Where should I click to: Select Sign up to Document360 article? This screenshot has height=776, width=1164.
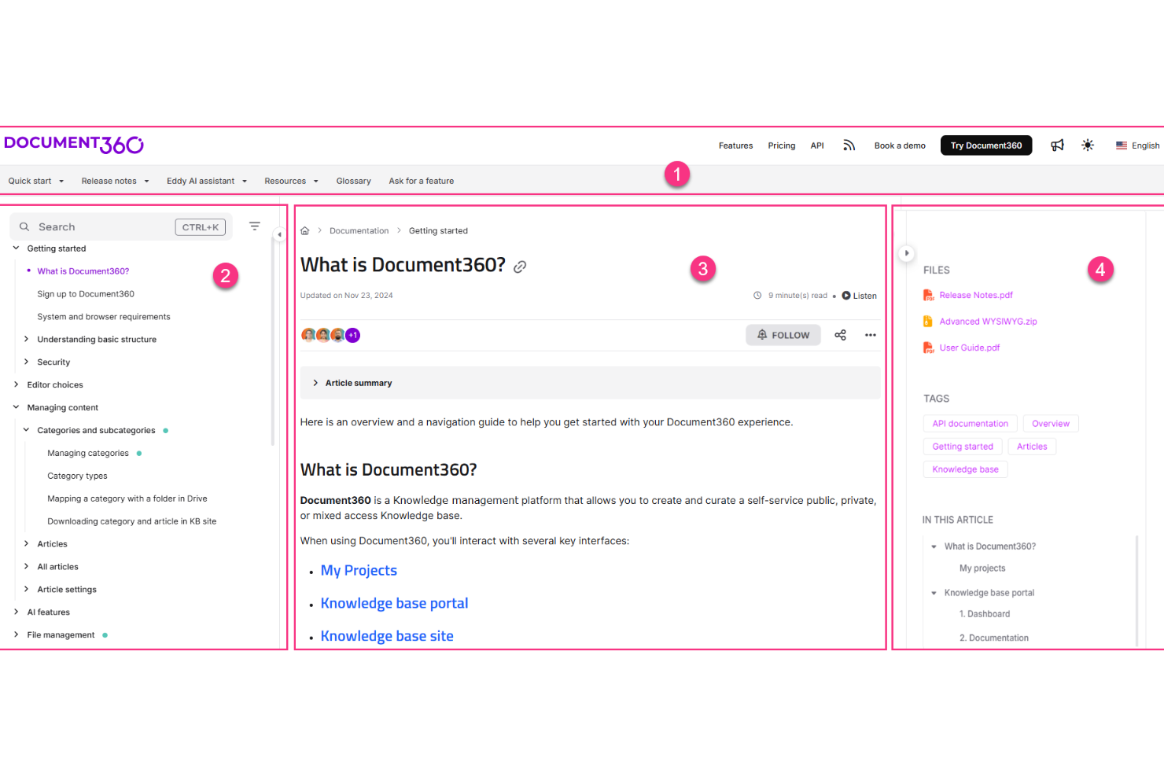(86, 294)
